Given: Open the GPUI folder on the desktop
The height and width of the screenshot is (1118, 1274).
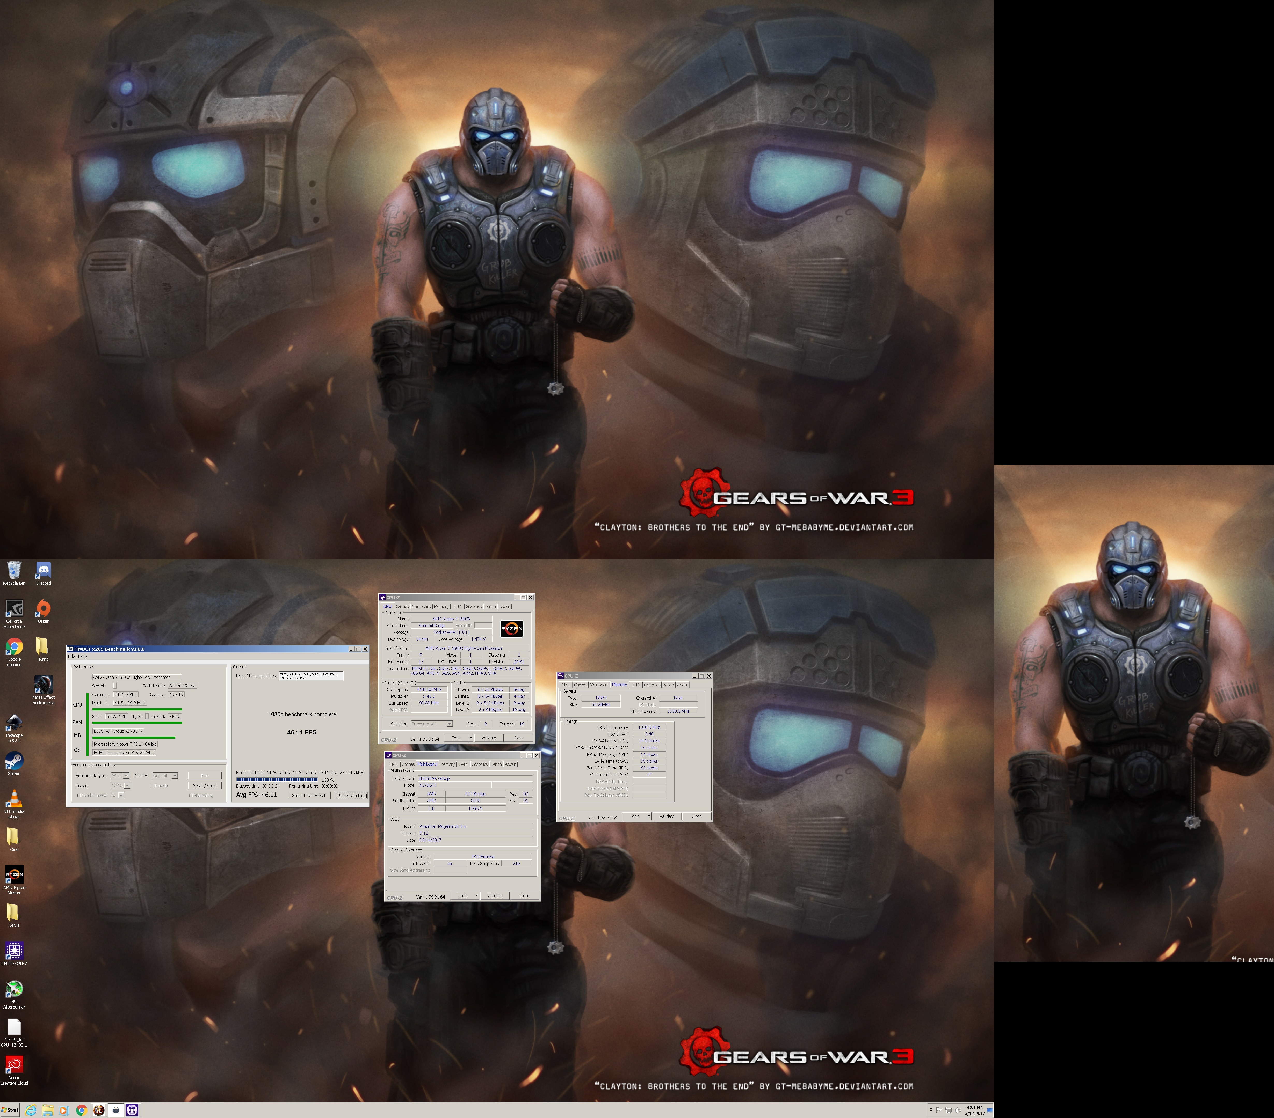Looking at the screenshot, I should click(x=14, y=916).
